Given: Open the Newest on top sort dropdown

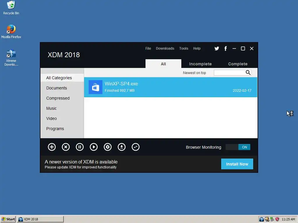Looking at the screenshot, I should pyautogui.click(x=194, y=73).
